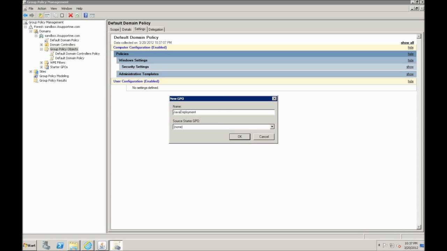Open Help using the question mark icon
447x251 pixels.
click(x=85, y=15)
